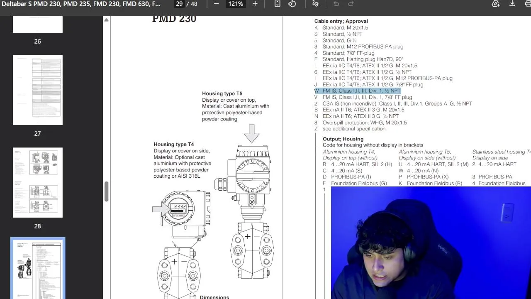
Task: Click 'PROFIBUS-PA (I)' option text
Action: click(x=351, y=177)
